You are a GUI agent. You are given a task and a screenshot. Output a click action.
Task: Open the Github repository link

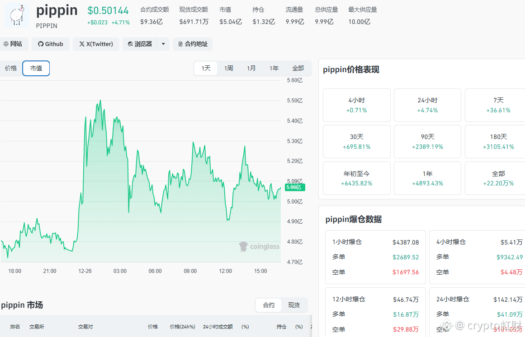pos(51,44)
